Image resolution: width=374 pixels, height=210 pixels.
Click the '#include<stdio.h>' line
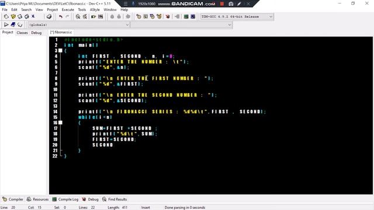(x=93, y=40)
